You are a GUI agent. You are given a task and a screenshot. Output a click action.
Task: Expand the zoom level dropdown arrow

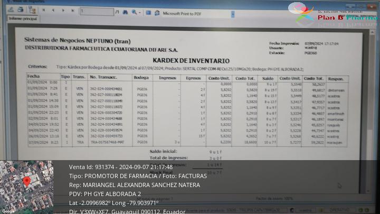pyautogui.click(x=139, y=13)
